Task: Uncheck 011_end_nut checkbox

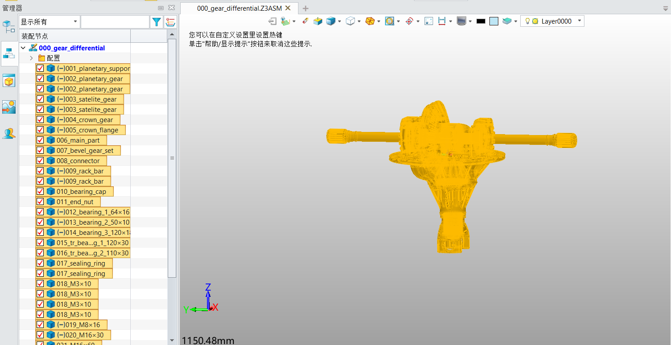Action: [40, 201]
